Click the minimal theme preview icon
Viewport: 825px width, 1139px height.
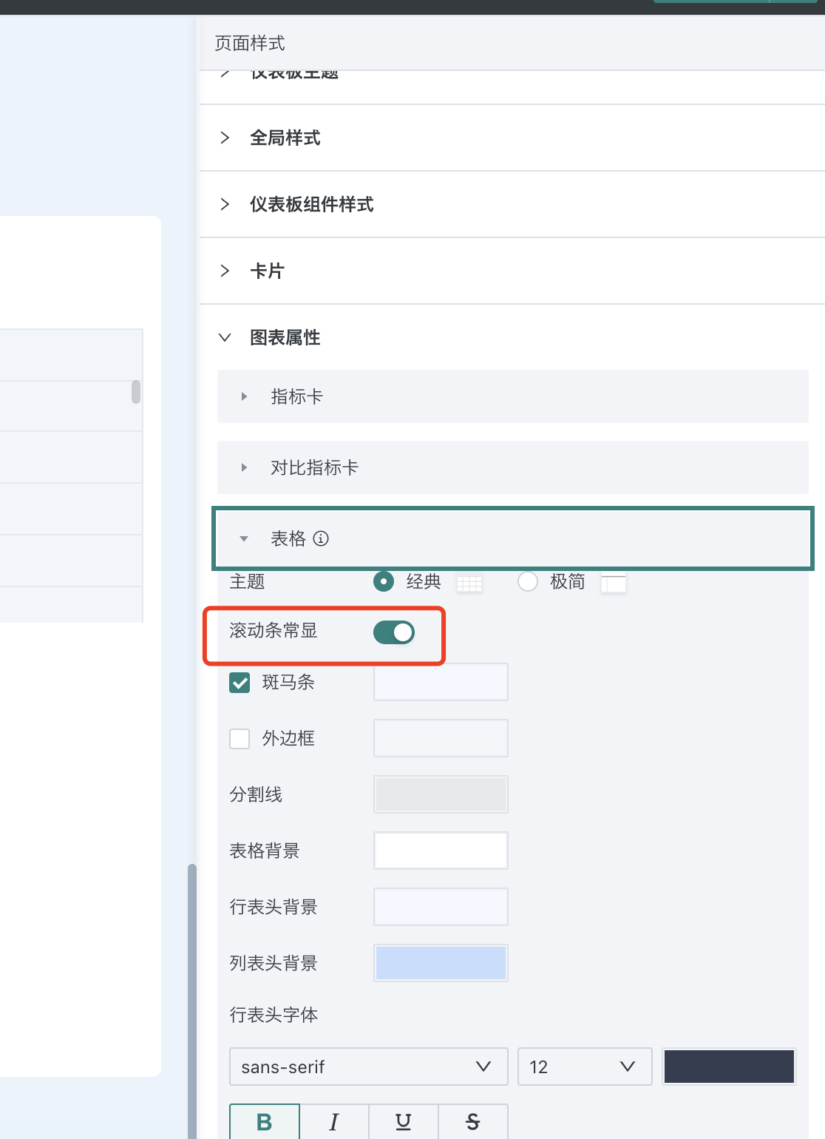click(614, 583)
